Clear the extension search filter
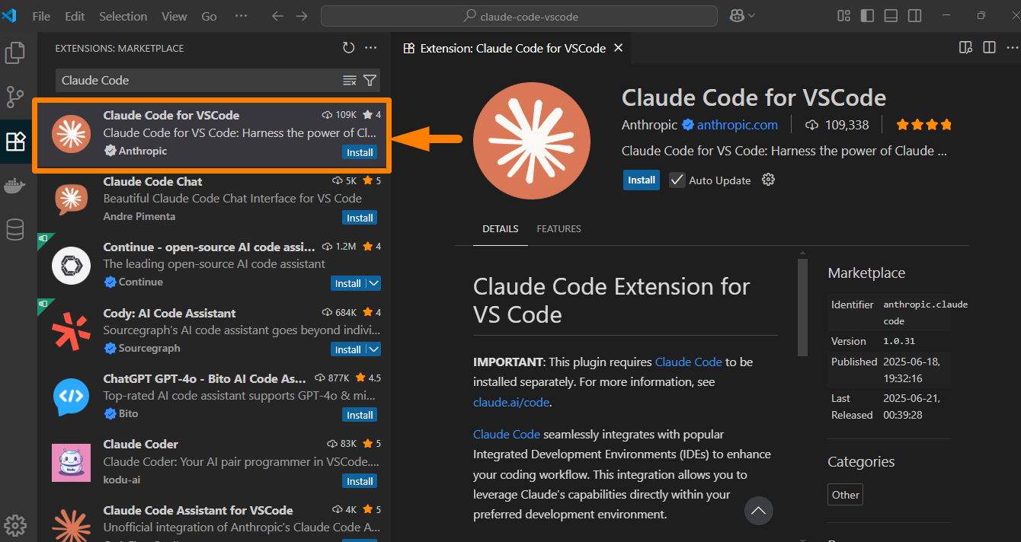 tap(349, 79)
